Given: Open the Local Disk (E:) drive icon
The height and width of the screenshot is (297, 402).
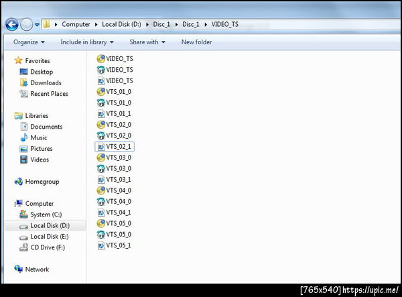Looking at the screenshot, I should click(23, 237).
